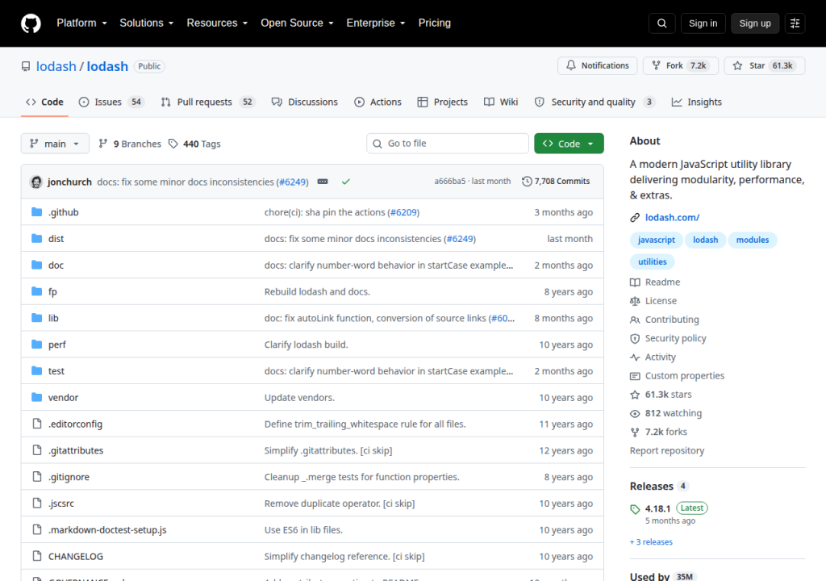Click the star icon on Star button

737,65
